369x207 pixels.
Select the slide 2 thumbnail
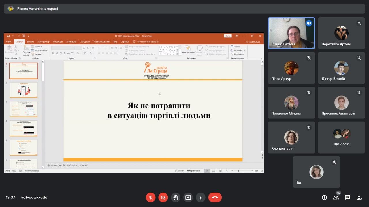[x=23, y=90]
